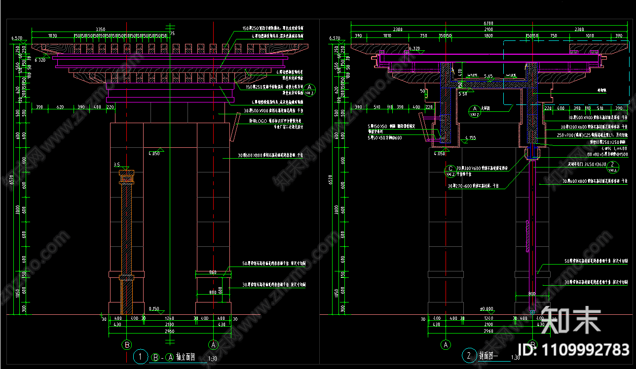Image resolution: width=636 pixels, height=369 pixels.
Task: Click the 1030 dimension in elevation drawing
Action: click(52, 36)
